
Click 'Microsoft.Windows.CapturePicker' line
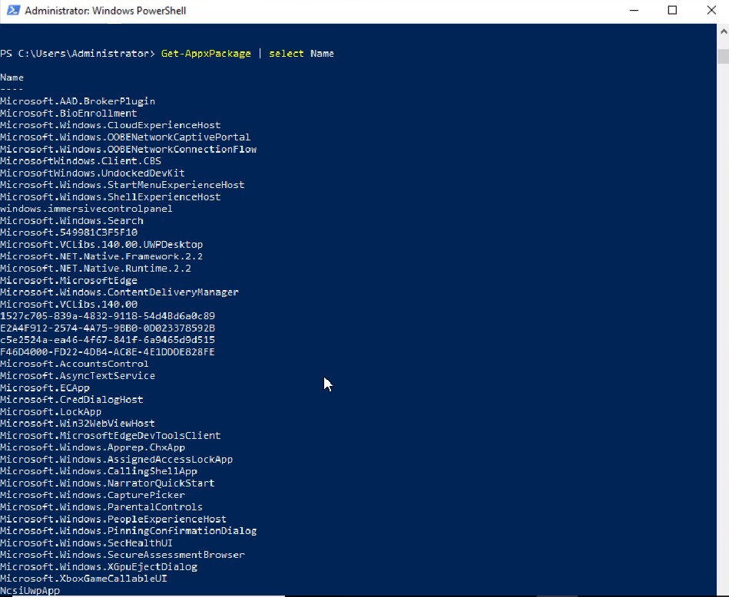92,495
